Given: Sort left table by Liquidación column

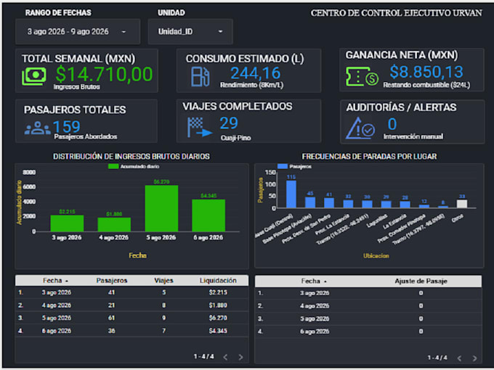Looking at the screenshot, I should click(x=218, y=280).
